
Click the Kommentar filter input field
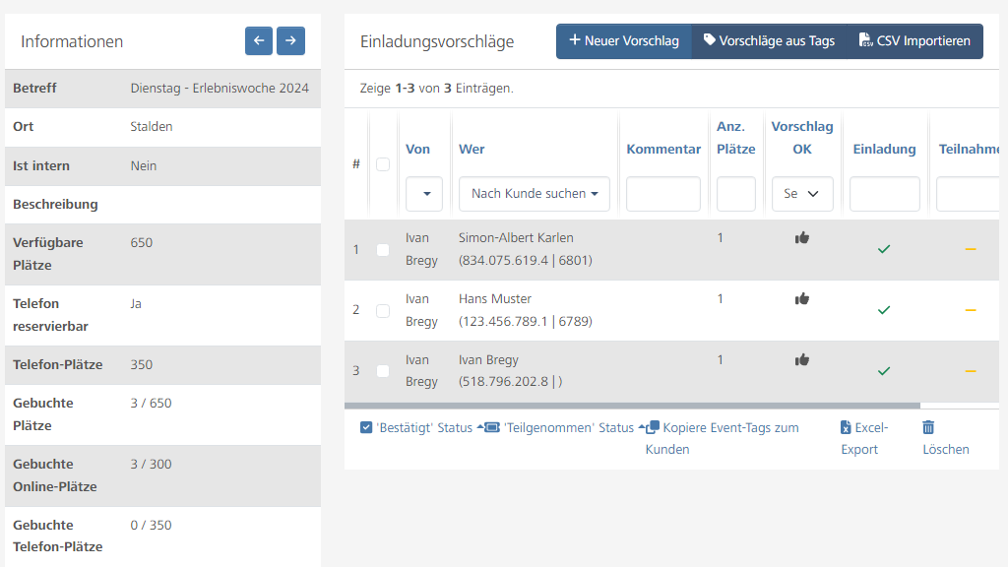click(663, 194)
